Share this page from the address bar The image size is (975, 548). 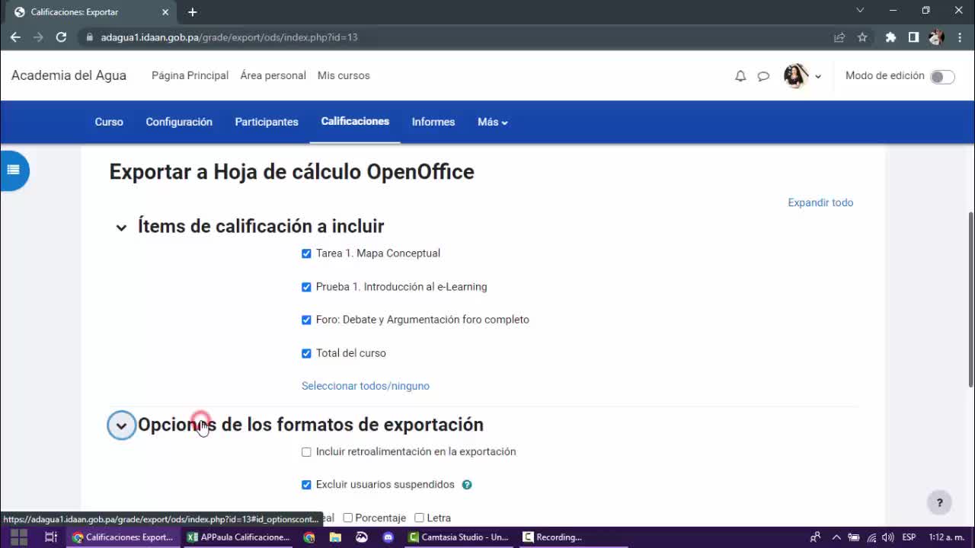839,37
